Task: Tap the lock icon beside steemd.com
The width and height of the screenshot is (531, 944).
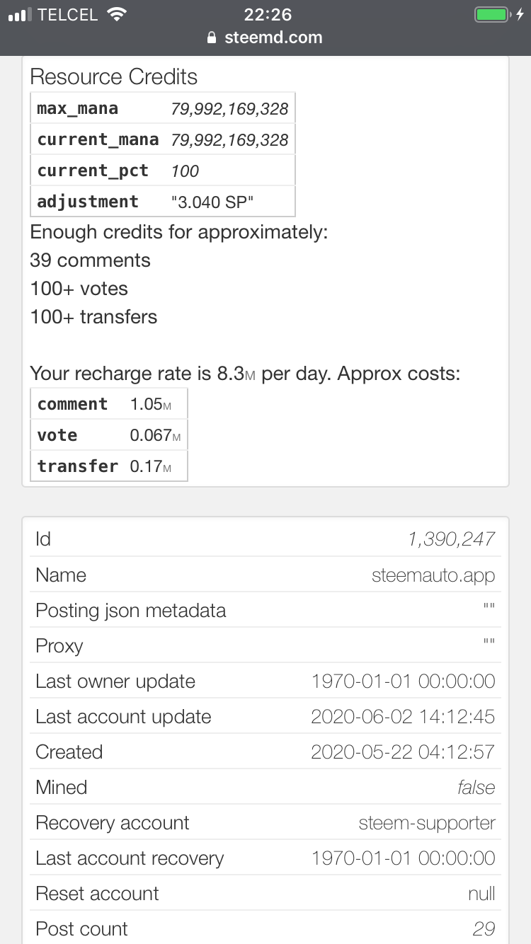Action: [x=211, y=38]
